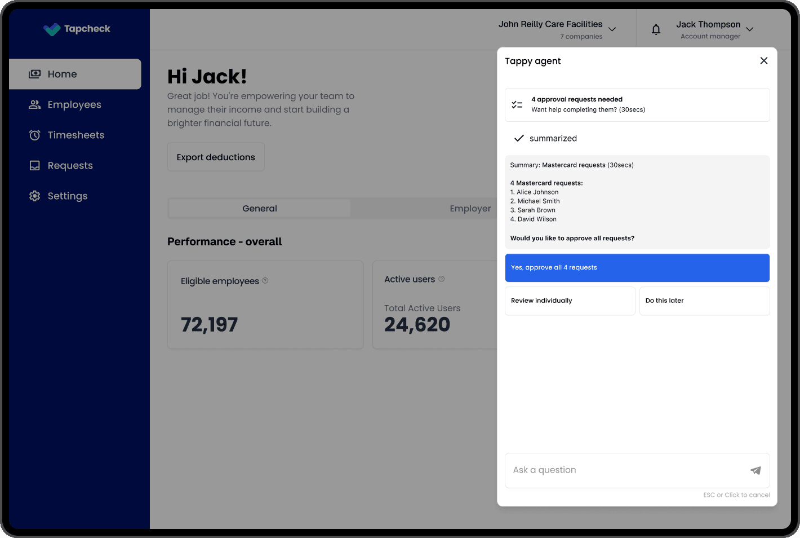Open the Employees page from sidebar

tap(74, 105)
